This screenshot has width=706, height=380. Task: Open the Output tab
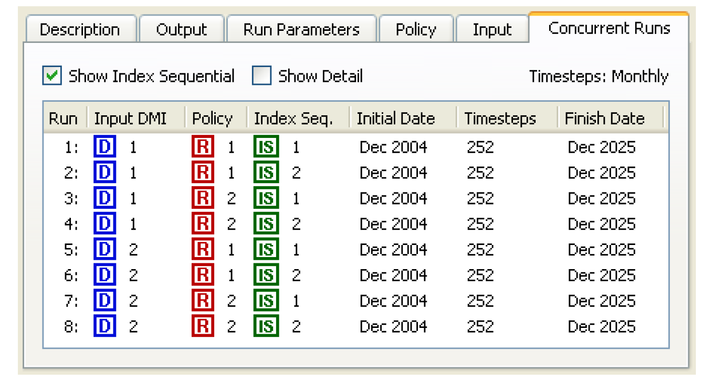181,30
